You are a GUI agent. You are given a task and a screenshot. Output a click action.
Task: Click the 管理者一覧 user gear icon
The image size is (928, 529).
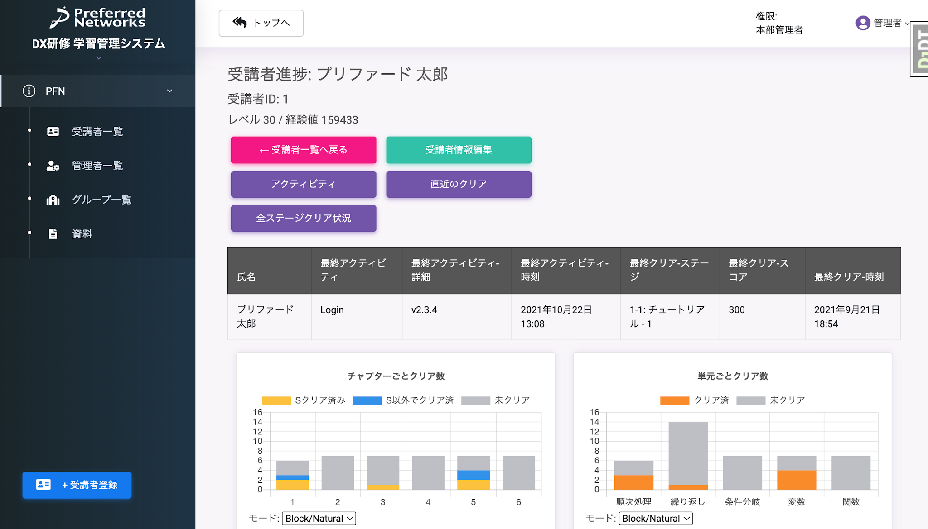click(53, 166)
